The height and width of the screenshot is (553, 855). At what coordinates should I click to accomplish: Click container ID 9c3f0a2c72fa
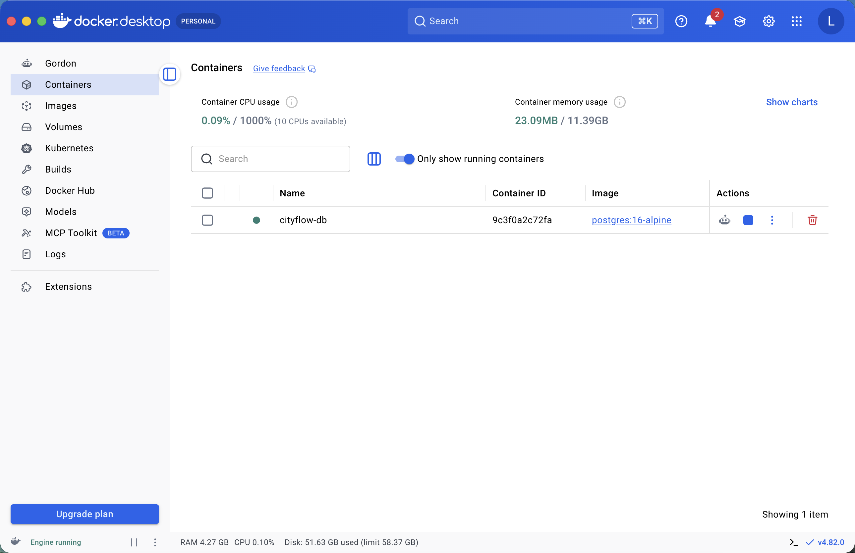coord(522,220)
